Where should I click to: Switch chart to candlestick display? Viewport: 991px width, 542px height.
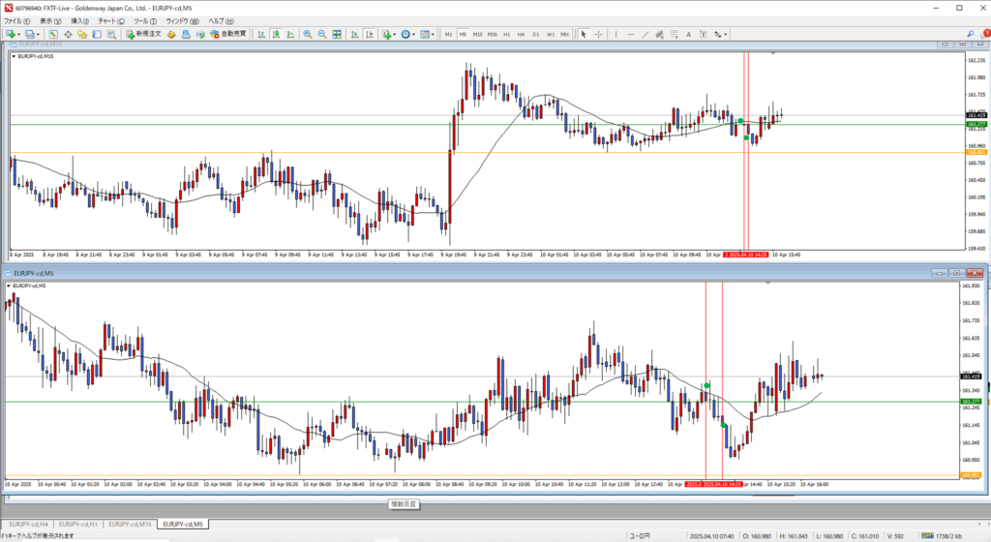pyautogui.click(x=275, y=34)
